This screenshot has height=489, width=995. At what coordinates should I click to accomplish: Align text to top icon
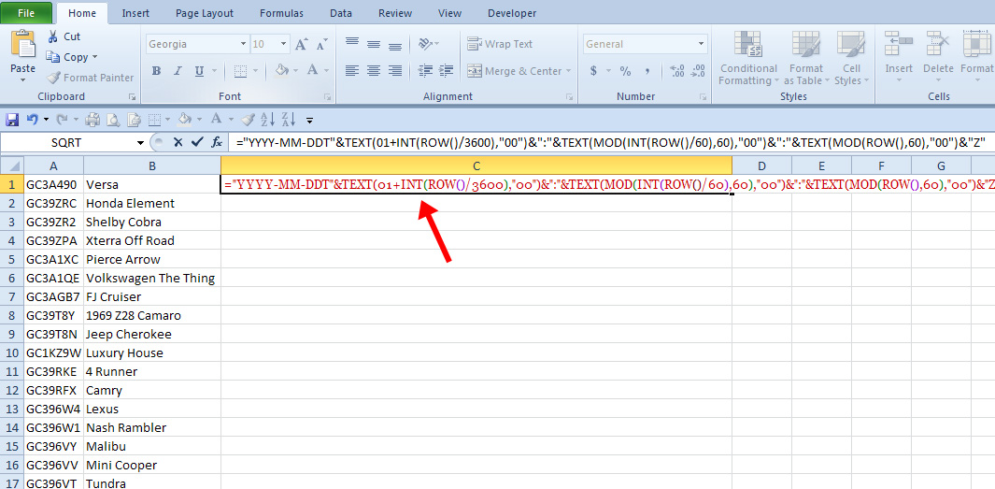352,44
